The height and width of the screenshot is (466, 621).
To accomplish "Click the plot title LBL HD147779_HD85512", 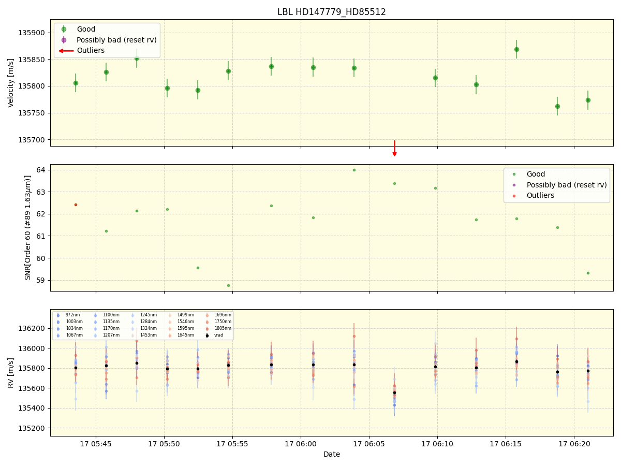I will 332,12.
